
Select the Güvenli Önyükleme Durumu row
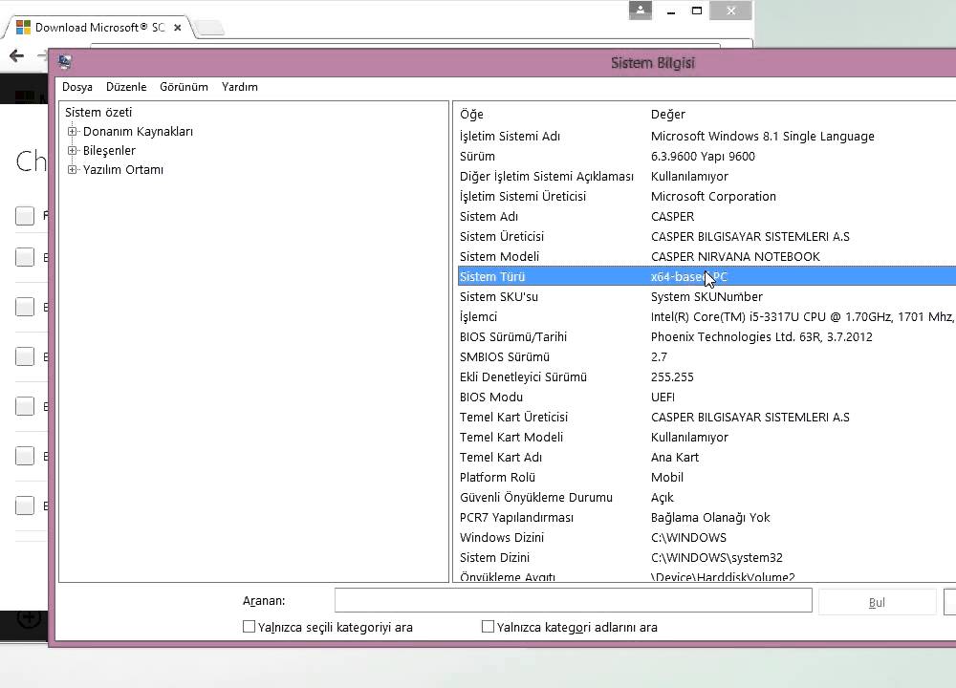pos(706,498)
